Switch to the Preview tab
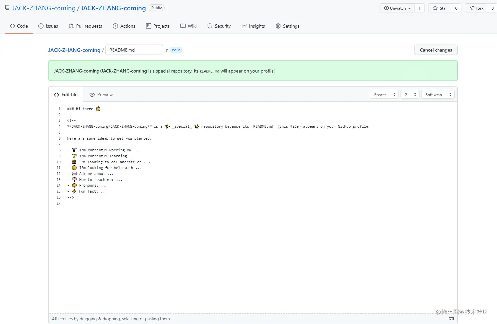This screenshot has height=324, width=497. coord(101,95)
